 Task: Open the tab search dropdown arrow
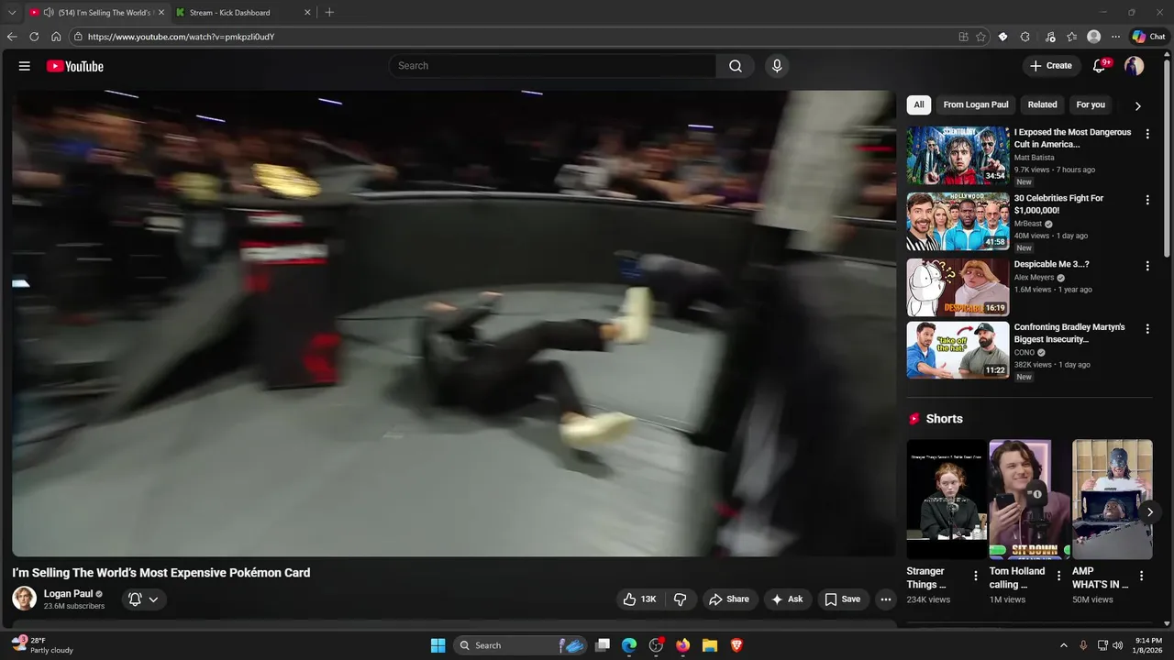click(12, 13)
